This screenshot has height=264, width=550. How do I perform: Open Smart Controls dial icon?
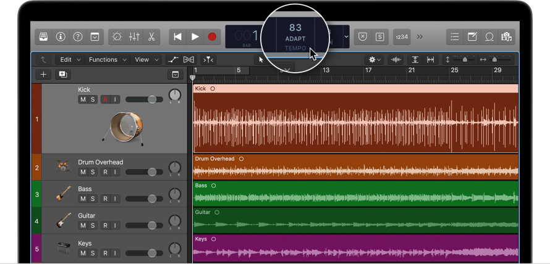117,37
